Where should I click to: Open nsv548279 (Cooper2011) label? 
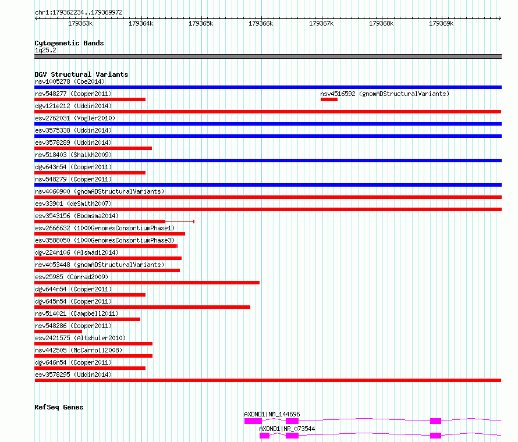coord(73,179)
